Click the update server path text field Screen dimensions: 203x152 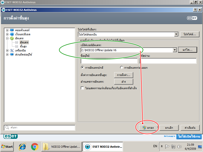click(x=127, y=50)
